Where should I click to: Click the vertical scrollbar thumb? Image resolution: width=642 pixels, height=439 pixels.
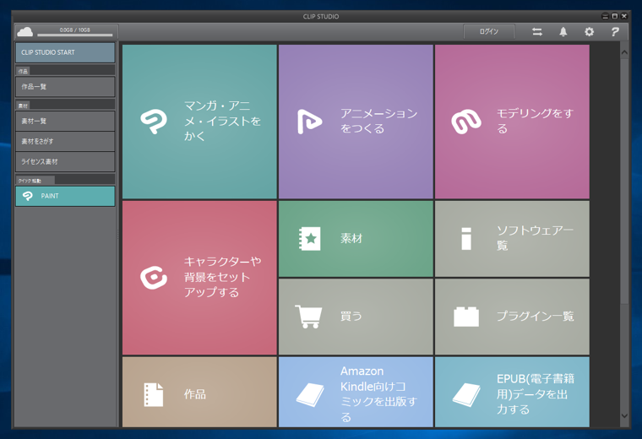click(x=624, y=182)
